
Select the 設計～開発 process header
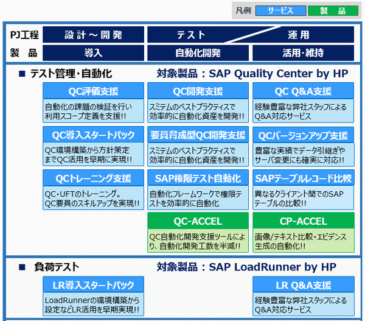(x=93, y=35)
